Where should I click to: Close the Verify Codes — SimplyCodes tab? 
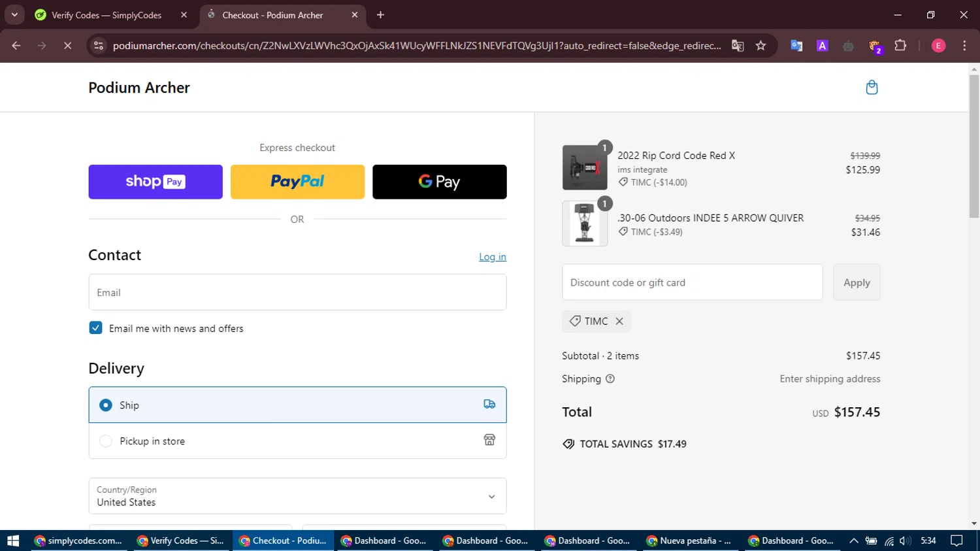[184, 15]
